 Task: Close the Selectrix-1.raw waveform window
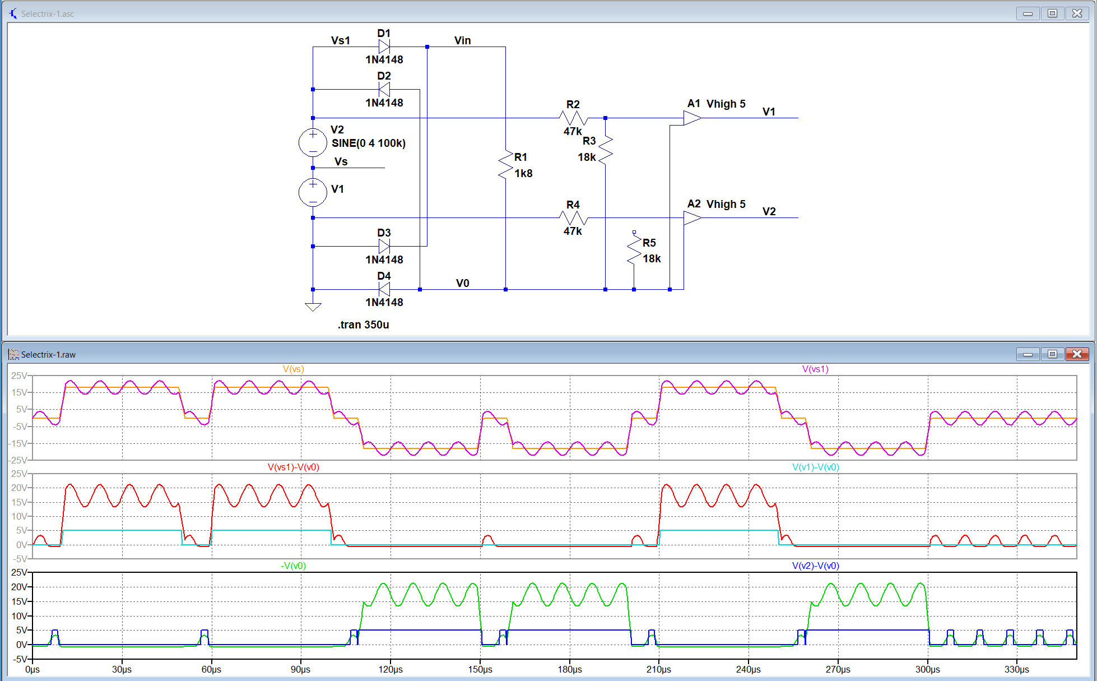click(1077, 354)
